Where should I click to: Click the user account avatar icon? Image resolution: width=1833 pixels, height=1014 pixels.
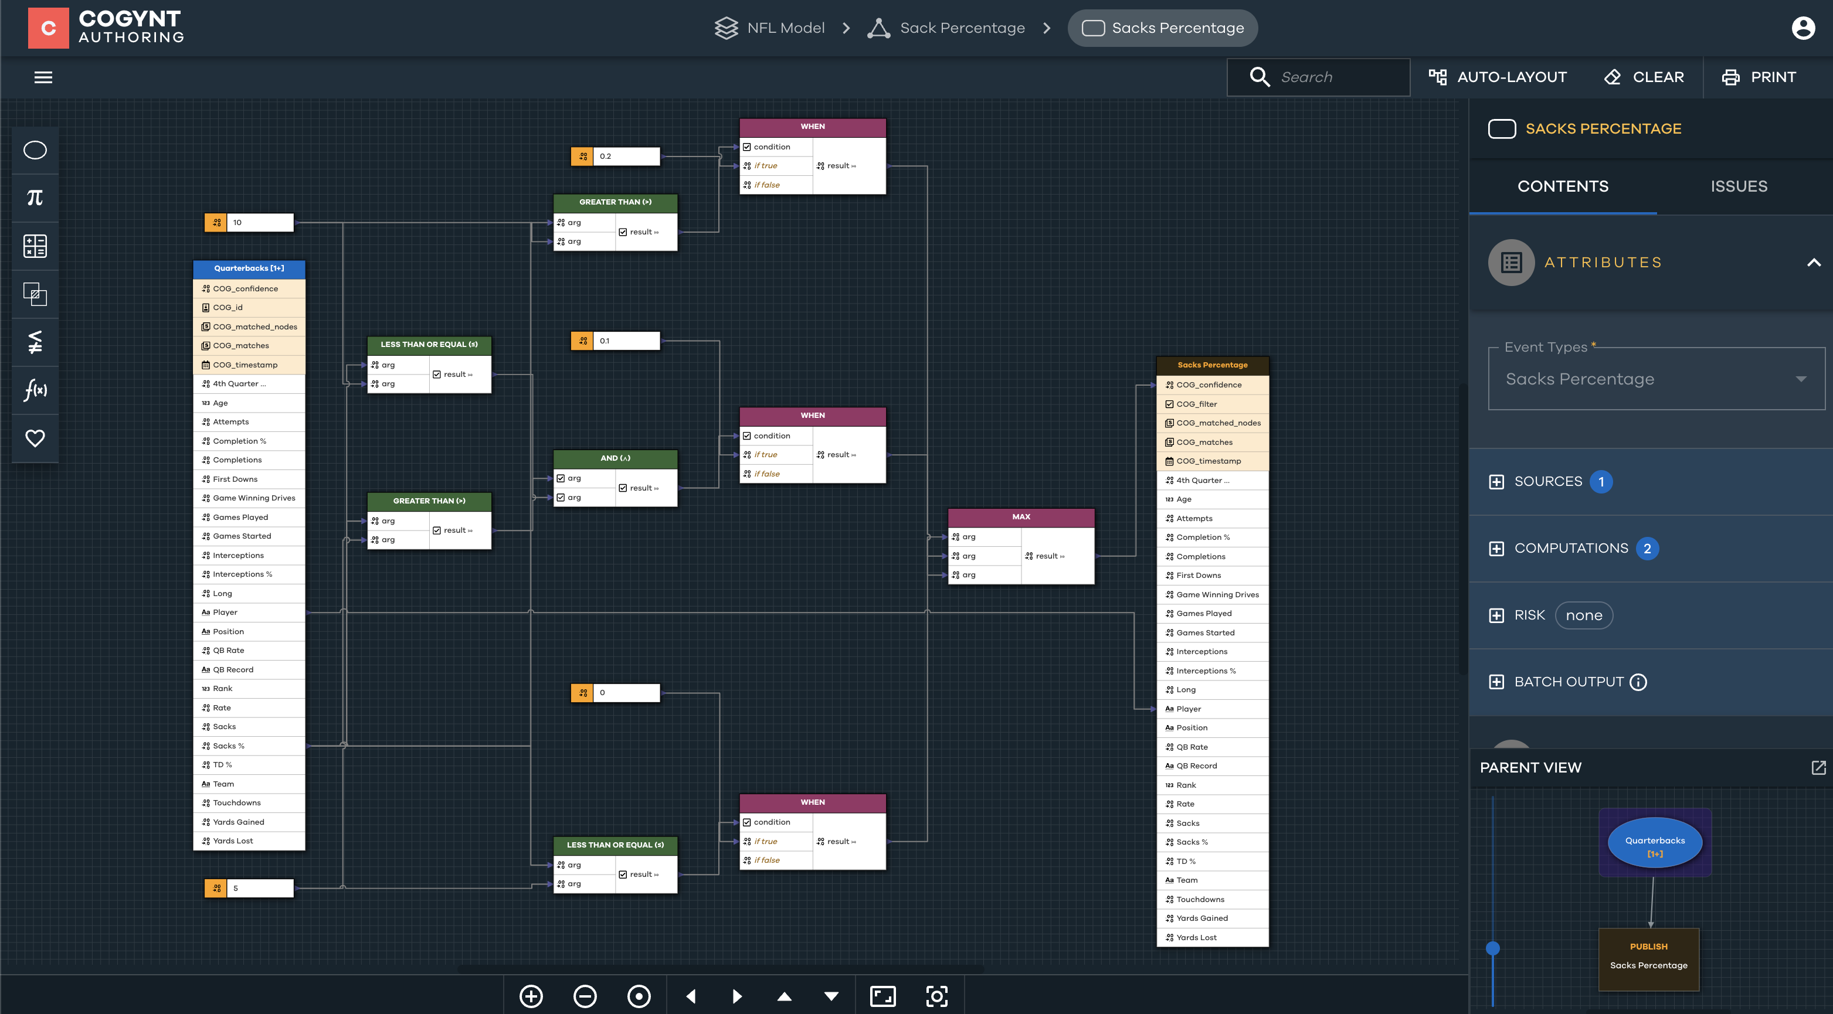pyautogui.click(x=1803, y=29)
